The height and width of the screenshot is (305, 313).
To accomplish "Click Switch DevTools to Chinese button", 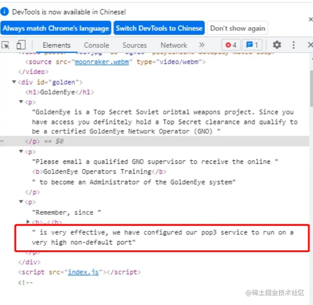I will tap(159, 28).
